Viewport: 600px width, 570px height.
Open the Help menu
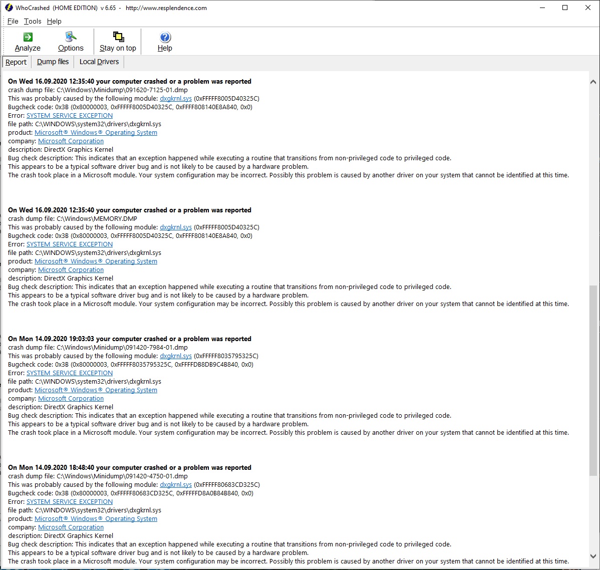[54, 21]
